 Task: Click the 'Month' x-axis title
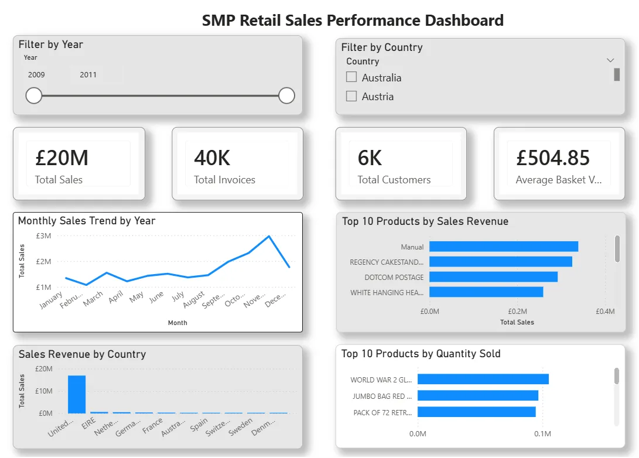(177, 323)
